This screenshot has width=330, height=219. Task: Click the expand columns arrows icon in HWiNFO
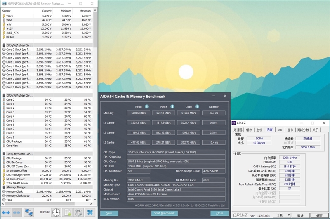[6, 212]
